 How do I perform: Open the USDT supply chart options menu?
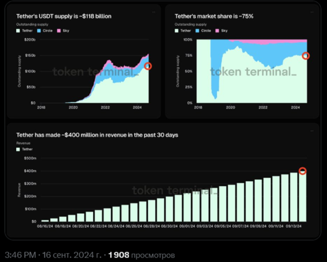pos(154,12)
